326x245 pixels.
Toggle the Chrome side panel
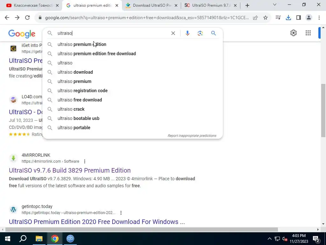point(299,18)
